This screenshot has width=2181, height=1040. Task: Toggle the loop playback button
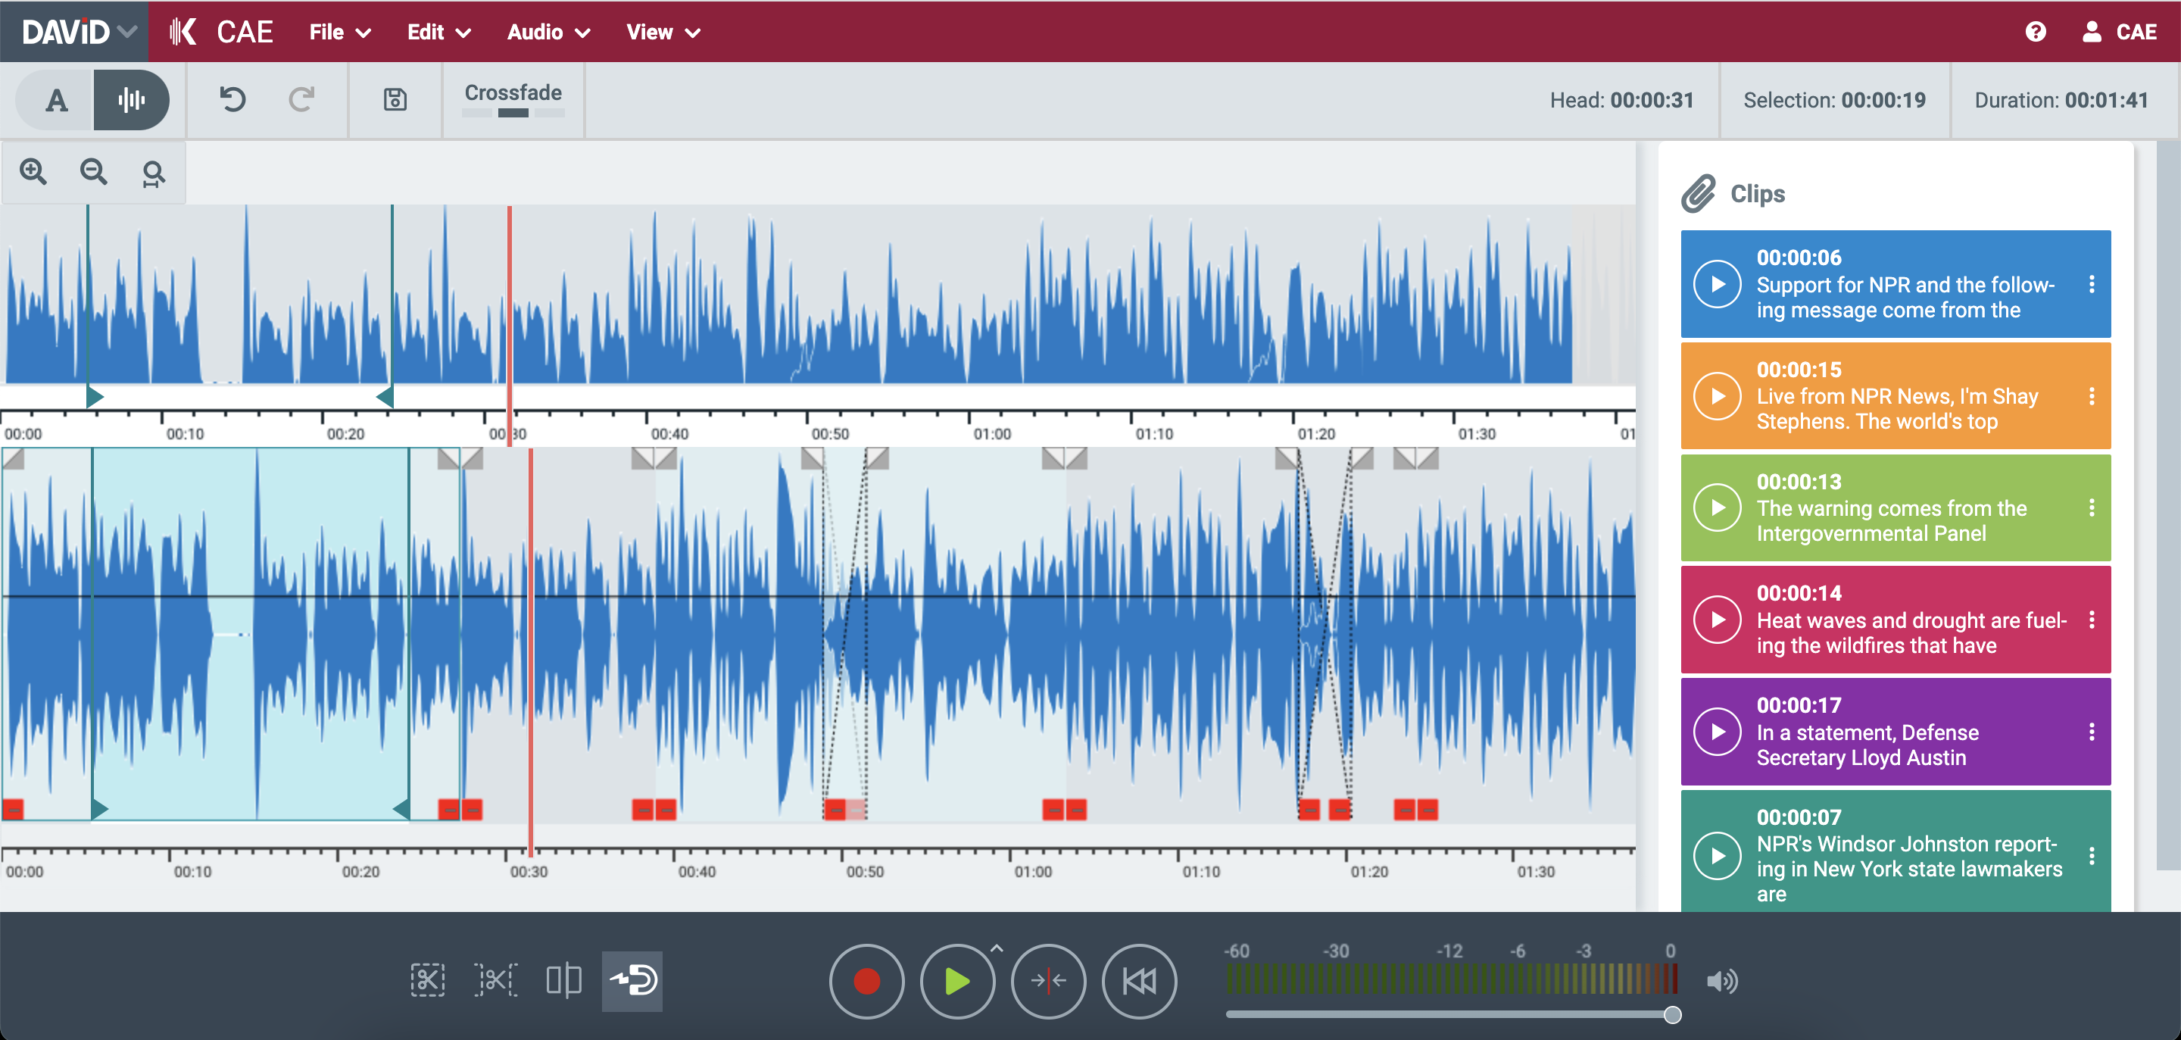pos(632,980)
